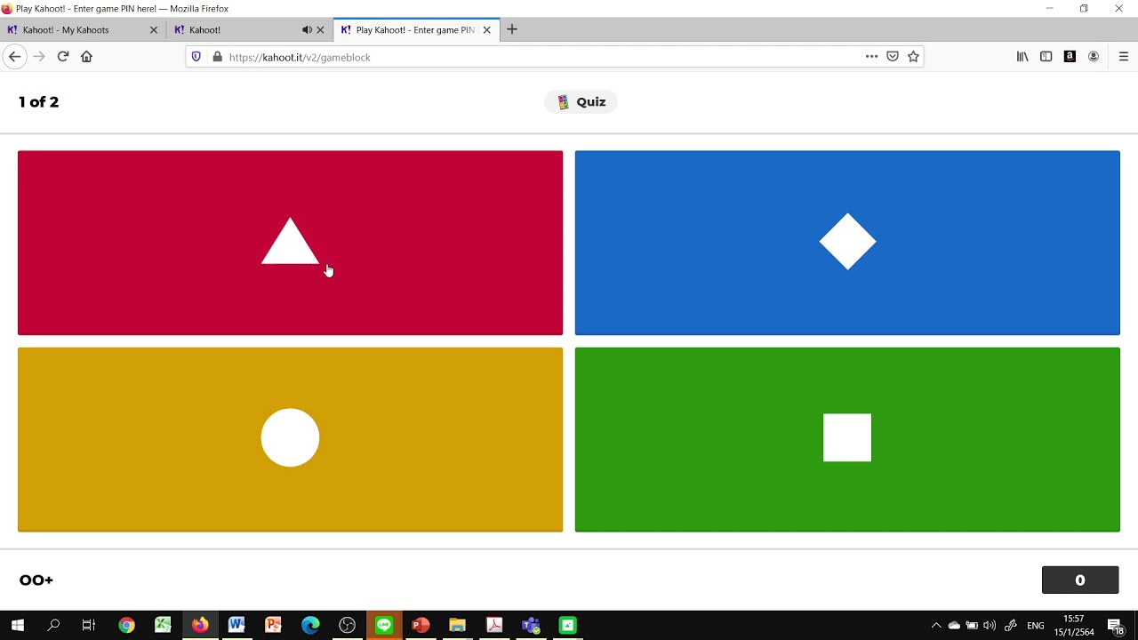
Task: Open Word from taskbar
Action: [236, 626]
